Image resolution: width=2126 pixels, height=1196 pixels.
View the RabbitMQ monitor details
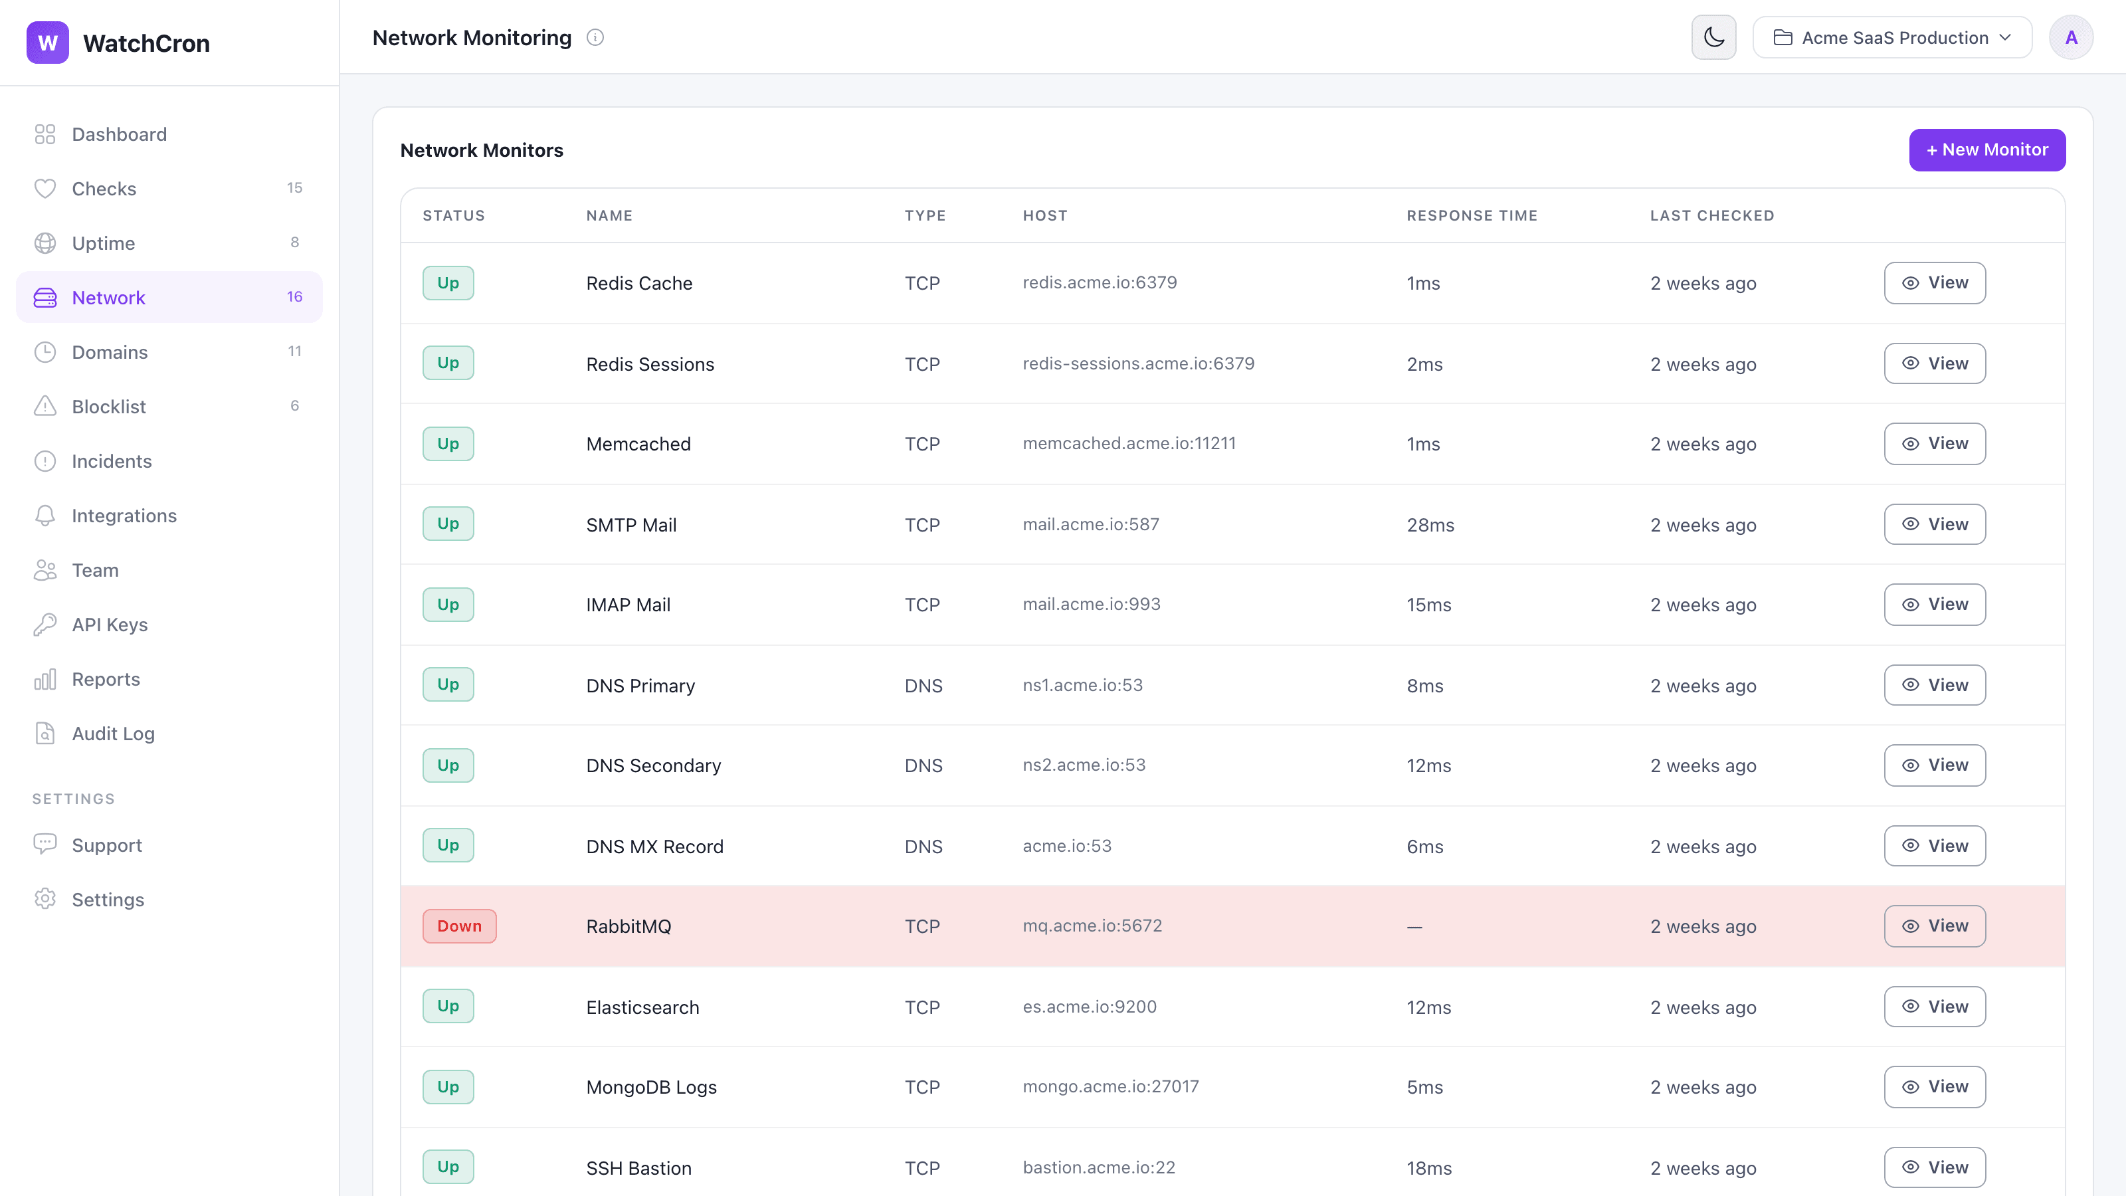pyautogui.click(x=1935, y=926)
